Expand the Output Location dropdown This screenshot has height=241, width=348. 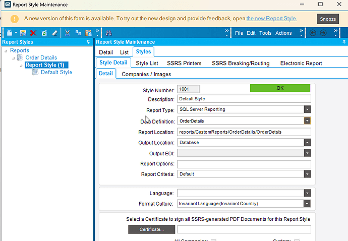point(307,143)
